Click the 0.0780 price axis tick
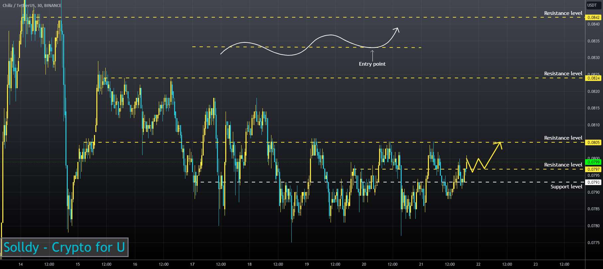This screenshot has height=269, width=603. 593,226
